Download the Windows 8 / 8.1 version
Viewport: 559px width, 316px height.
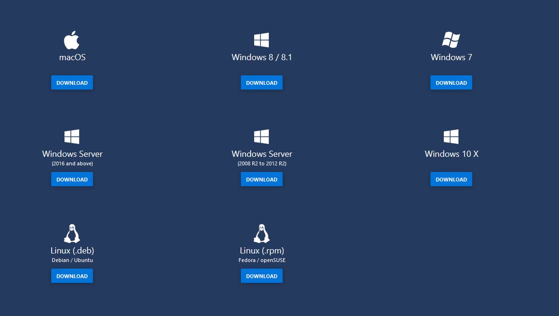[x=262, y=83]
